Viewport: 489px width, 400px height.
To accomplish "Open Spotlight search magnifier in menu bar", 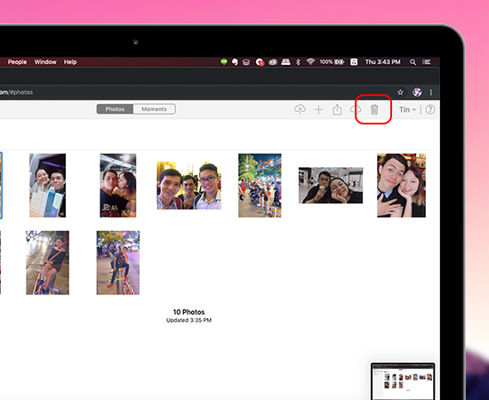I will point(413,62).
